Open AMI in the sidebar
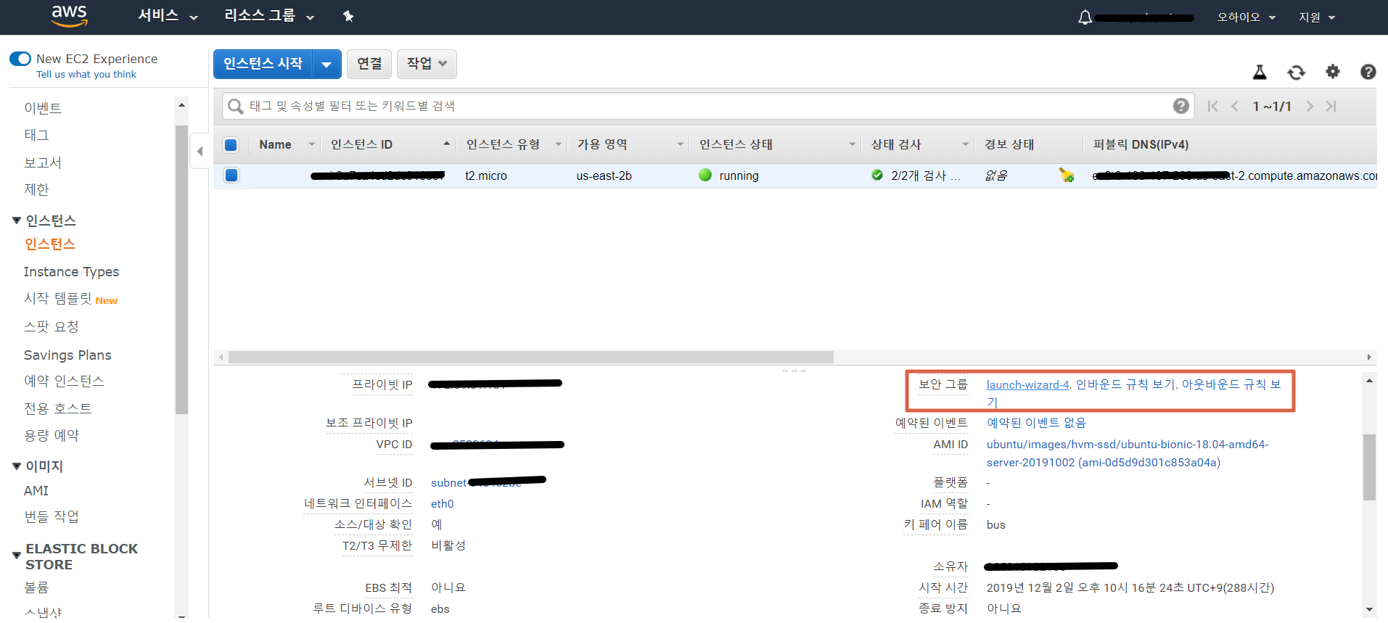The height and width of the screenshot is (623, 1388). (36, 491)
